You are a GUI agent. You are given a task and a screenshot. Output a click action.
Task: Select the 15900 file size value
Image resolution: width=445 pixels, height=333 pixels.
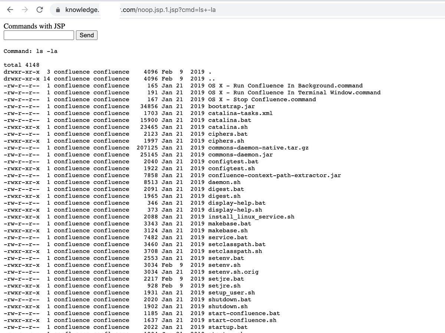[149, 120]
